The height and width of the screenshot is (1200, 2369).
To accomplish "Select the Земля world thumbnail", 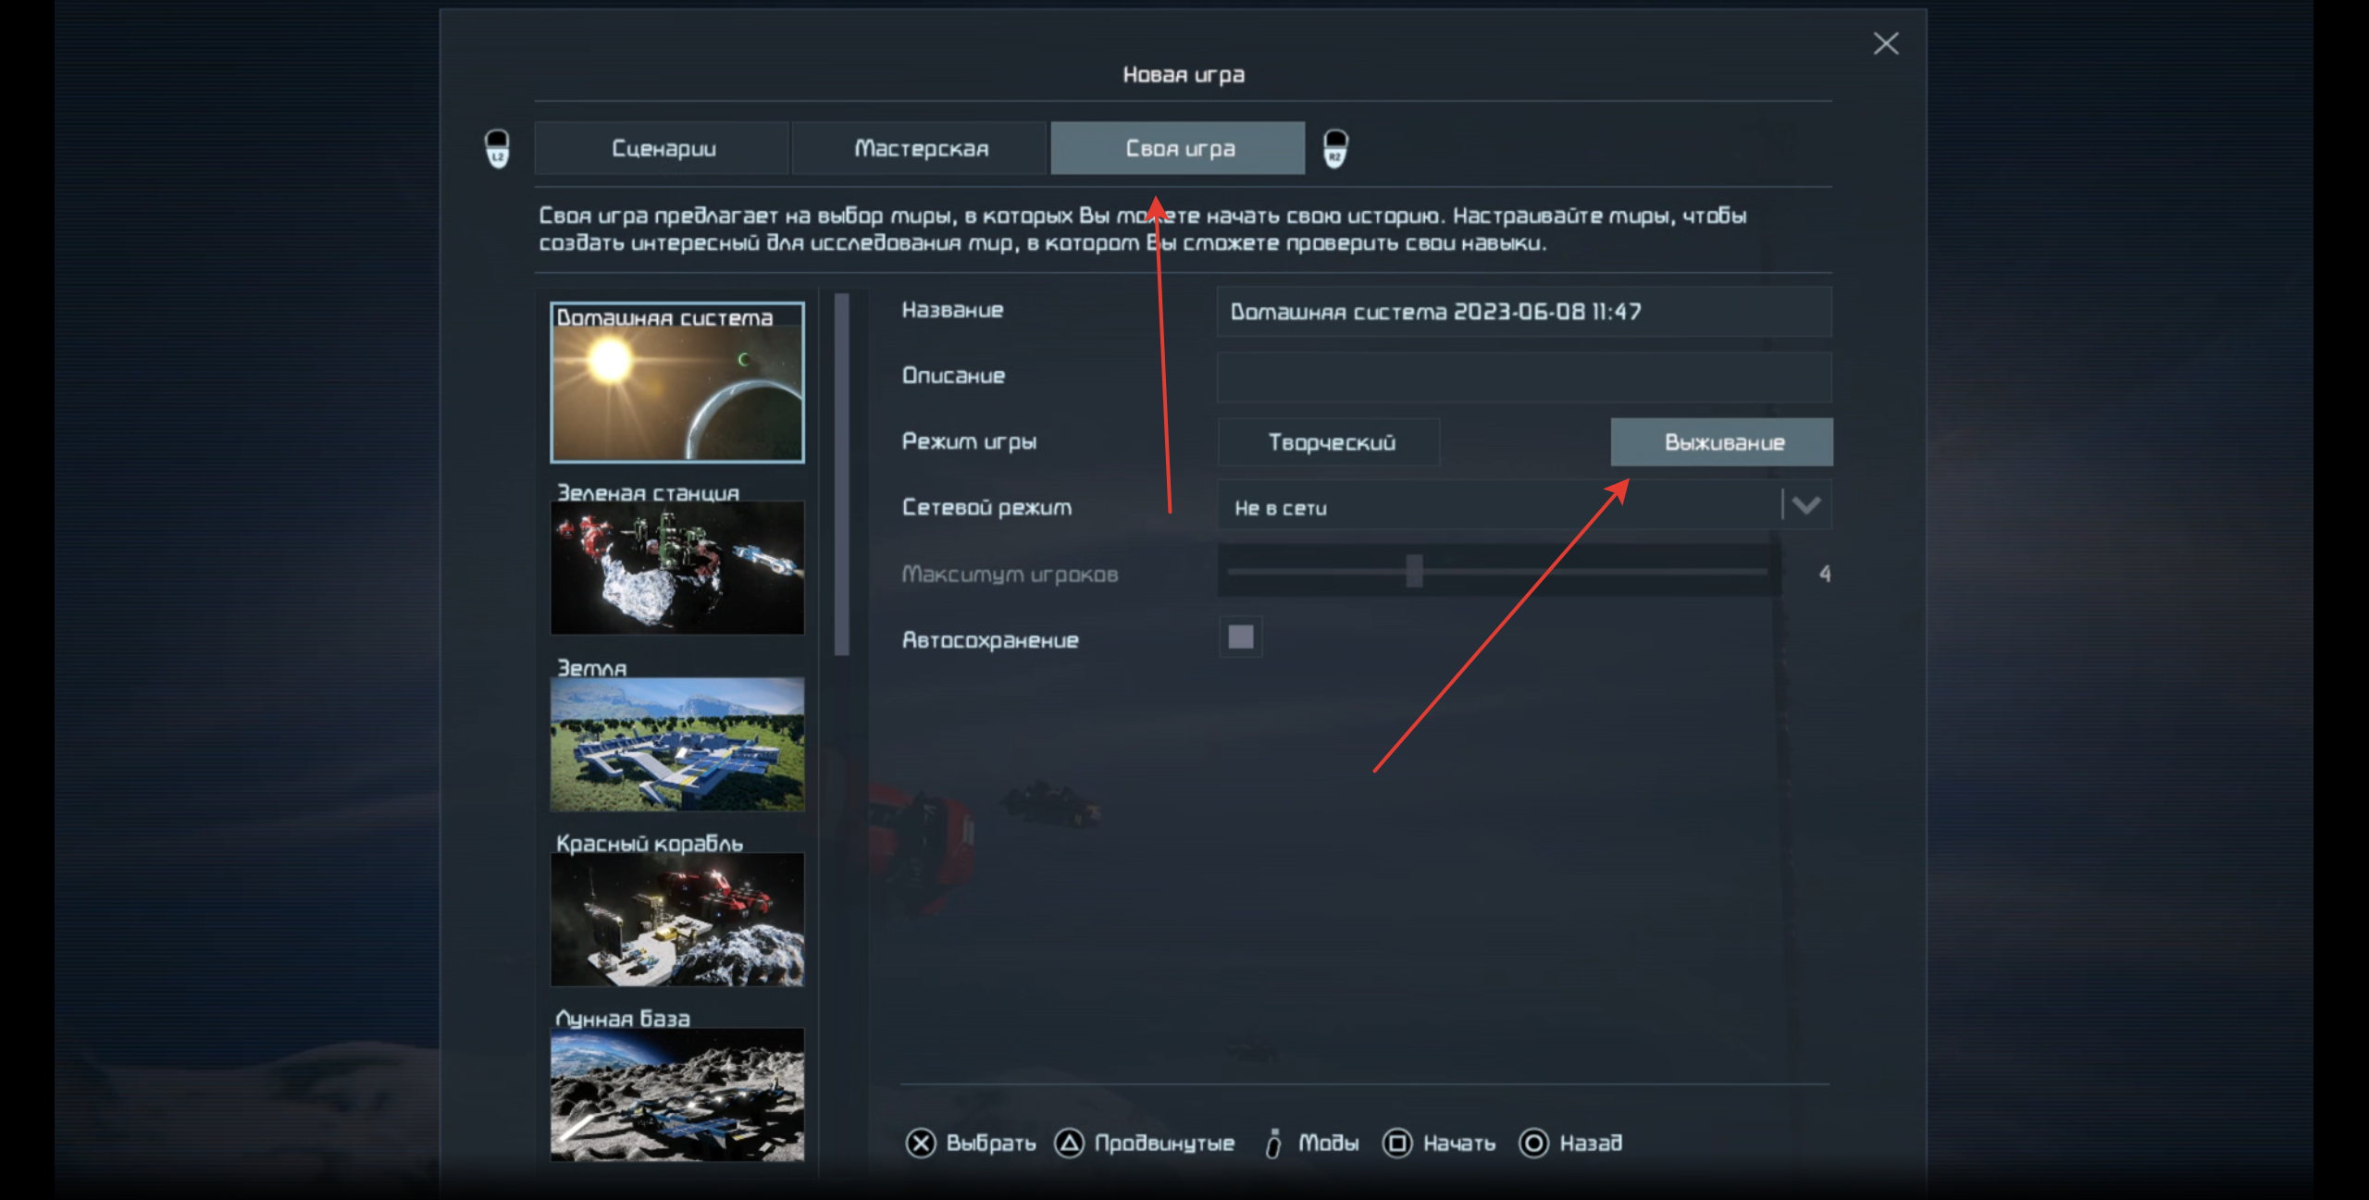I will pos(676,744).
